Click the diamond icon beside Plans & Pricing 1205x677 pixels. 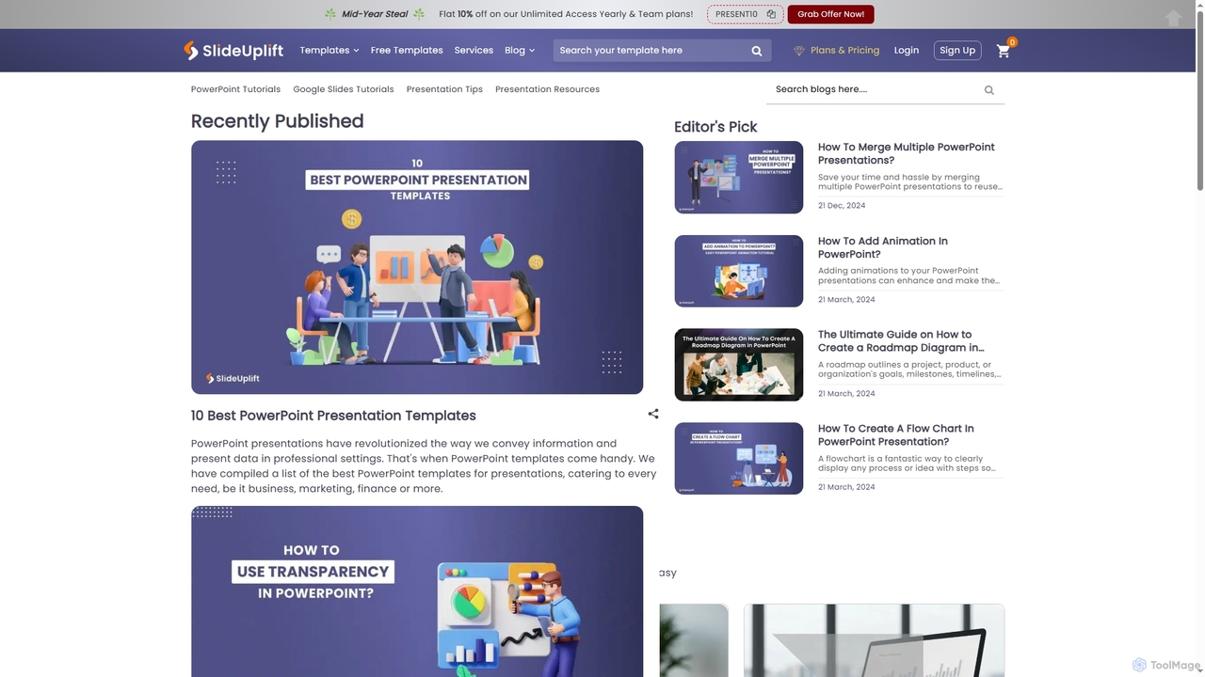pyautogui.click(x=799, y=51)
